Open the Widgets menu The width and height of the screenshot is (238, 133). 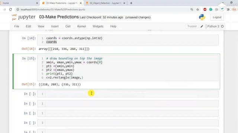tap(98, 26)
